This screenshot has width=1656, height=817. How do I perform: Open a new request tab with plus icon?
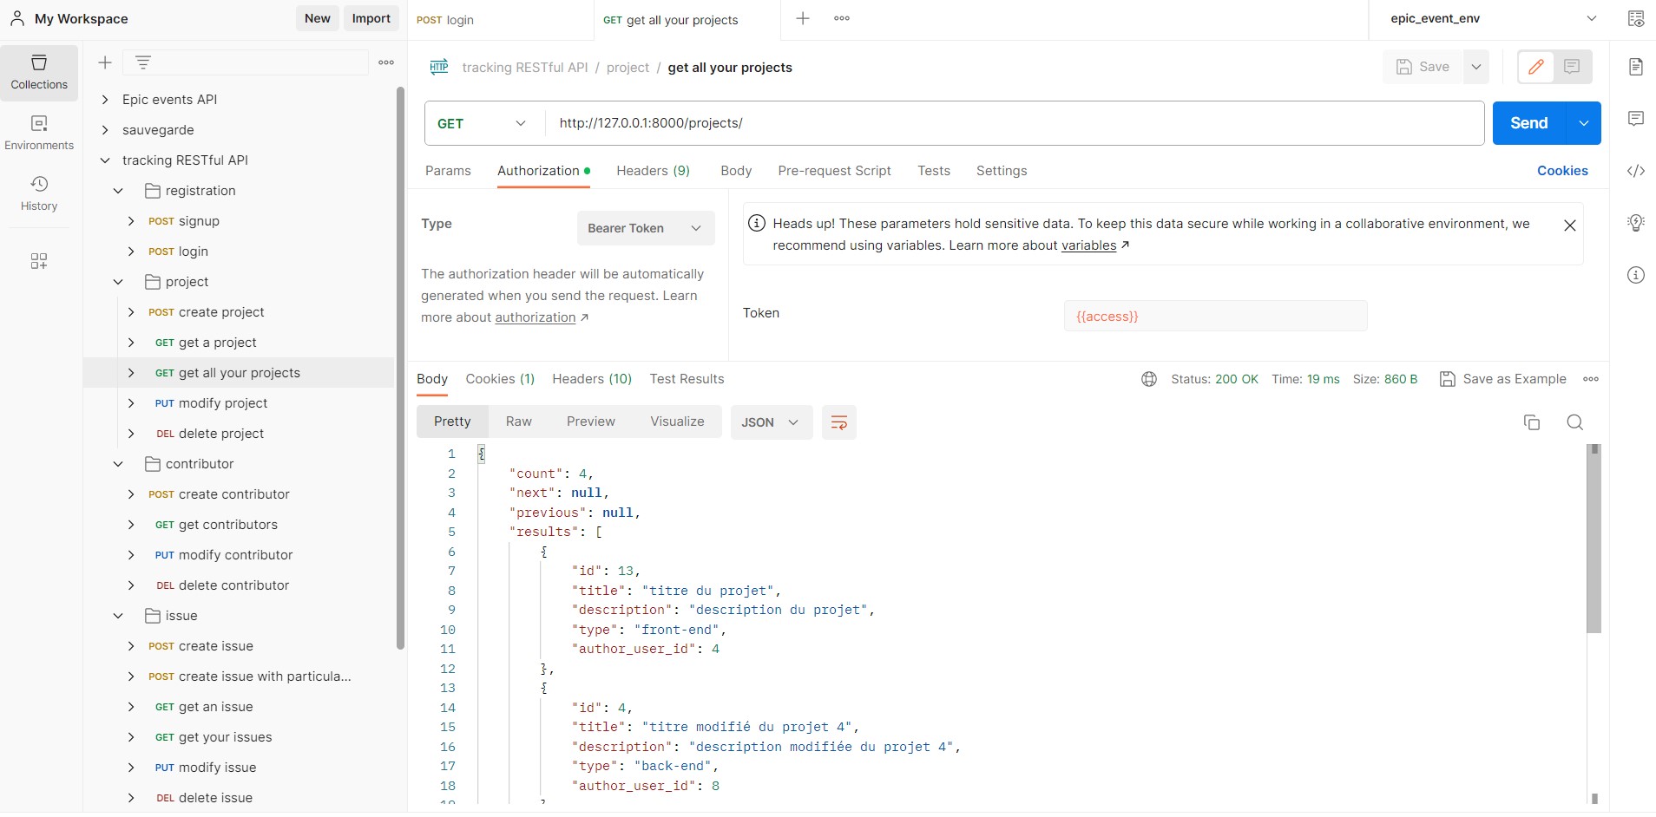[803, 18]
